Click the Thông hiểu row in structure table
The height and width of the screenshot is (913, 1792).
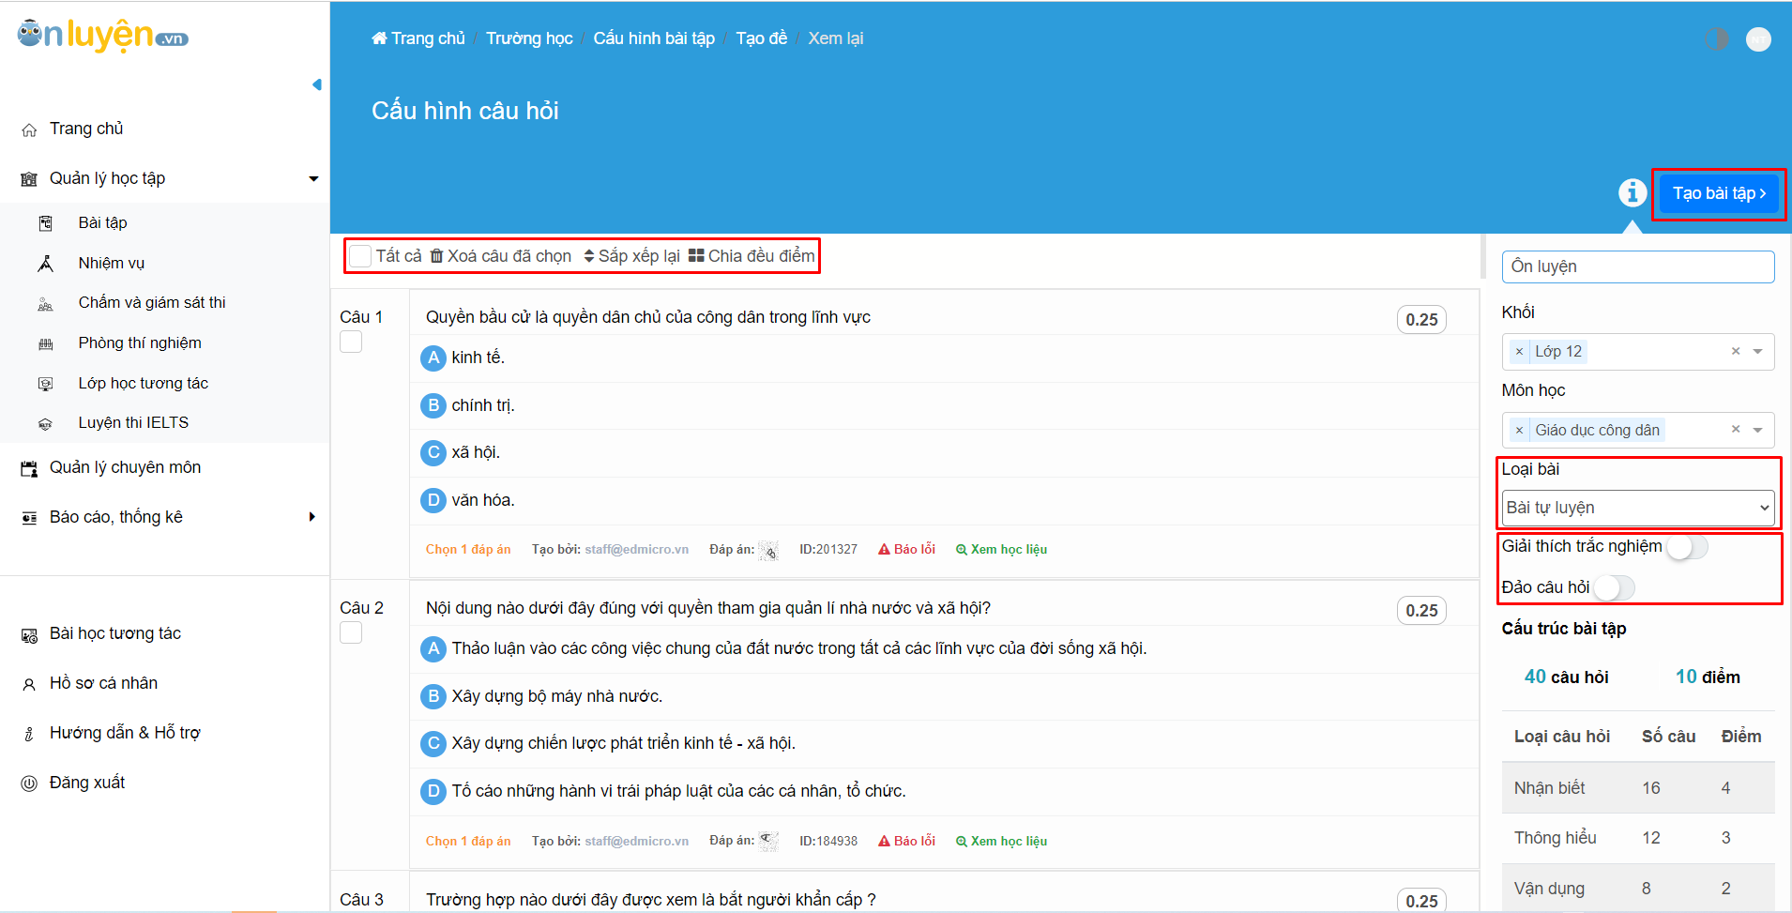click(1638, 838)
